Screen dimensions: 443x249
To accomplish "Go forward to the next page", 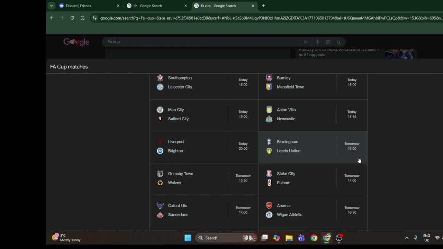I will [62, 18].
